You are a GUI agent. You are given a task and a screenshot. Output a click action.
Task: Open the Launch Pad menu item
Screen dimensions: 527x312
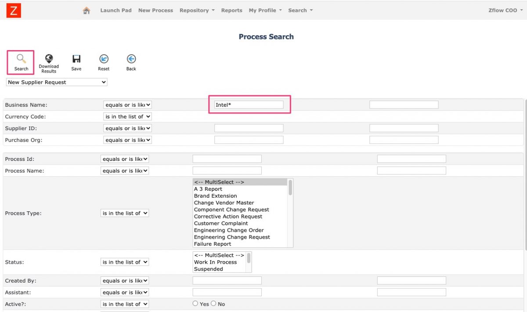[x=116, y=10]
